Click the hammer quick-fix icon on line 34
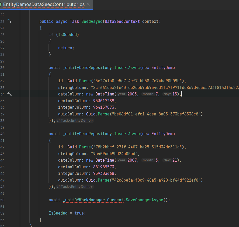This screenshot has height=227, width=239. point(10,94)
